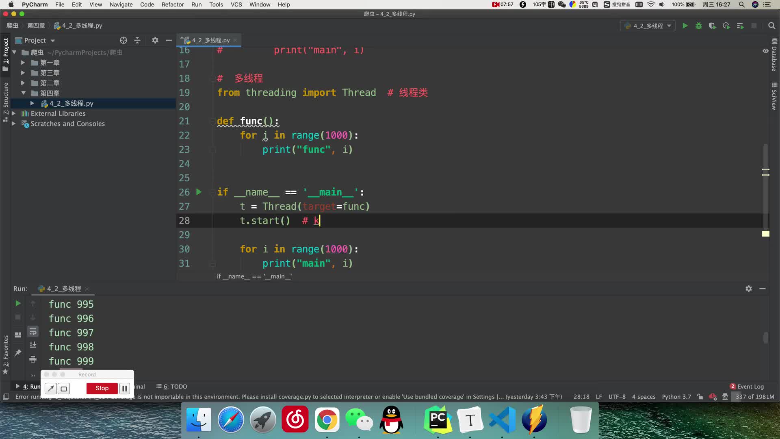
Task: Run the 4_2_多线程 configuration with the green play icon
Action: tap(685, 26)
